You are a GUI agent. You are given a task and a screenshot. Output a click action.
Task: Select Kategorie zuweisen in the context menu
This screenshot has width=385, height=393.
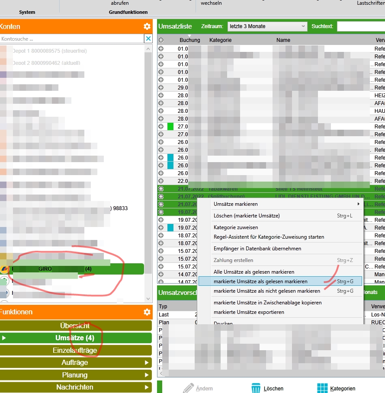pyautogui.click(x=280, y=227)
